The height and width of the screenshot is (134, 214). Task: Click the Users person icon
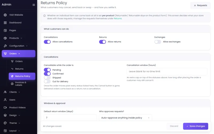click(x=5, y=100)
